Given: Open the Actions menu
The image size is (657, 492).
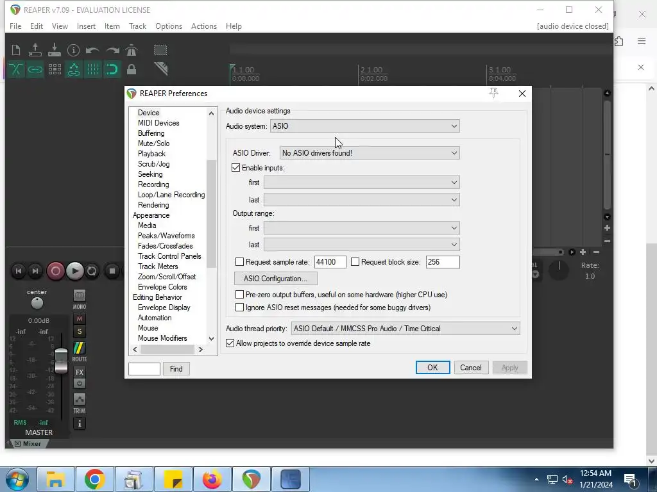Looking at the screenshot, I should click(x=203, y=26).
